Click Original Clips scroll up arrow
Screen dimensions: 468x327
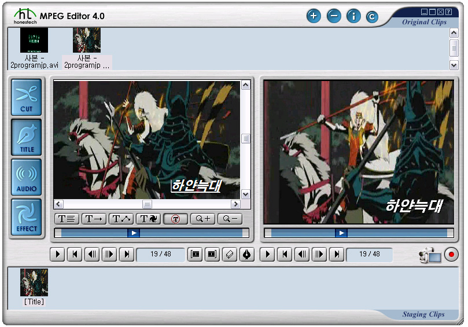[454, 33]
